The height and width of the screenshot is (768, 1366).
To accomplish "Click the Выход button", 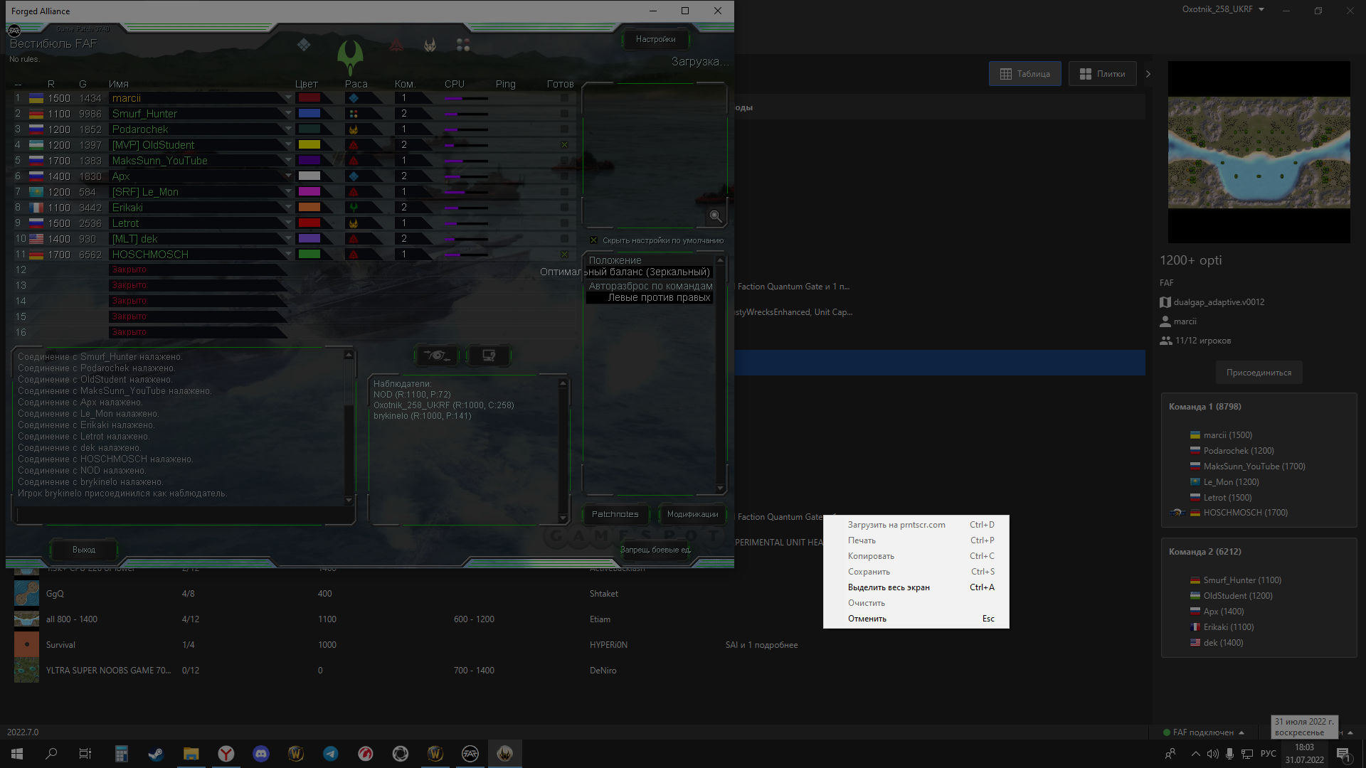I will 84,550.
